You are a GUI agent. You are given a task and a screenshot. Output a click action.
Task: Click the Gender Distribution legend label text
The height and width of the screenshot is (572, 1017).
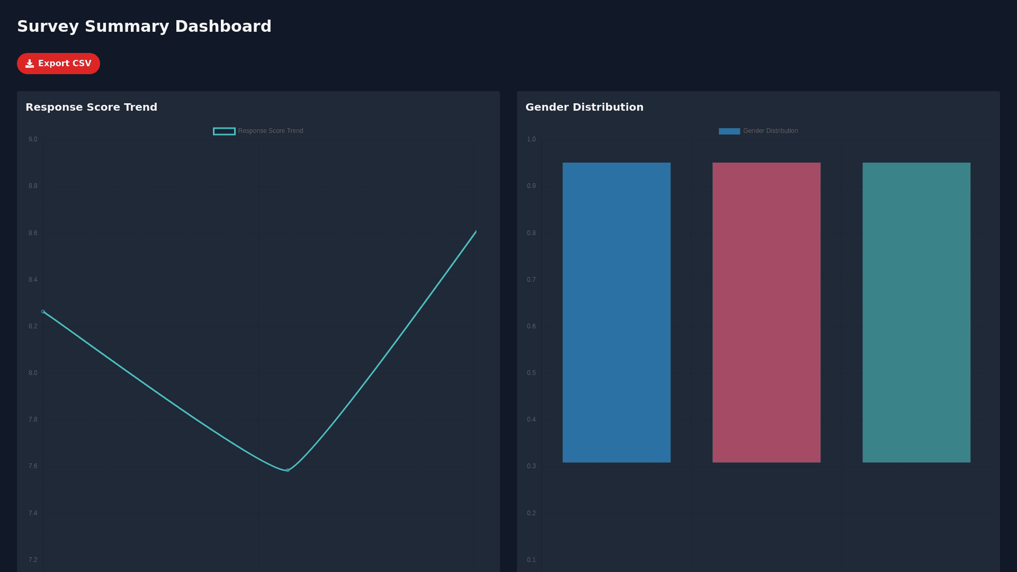point(770,131)
